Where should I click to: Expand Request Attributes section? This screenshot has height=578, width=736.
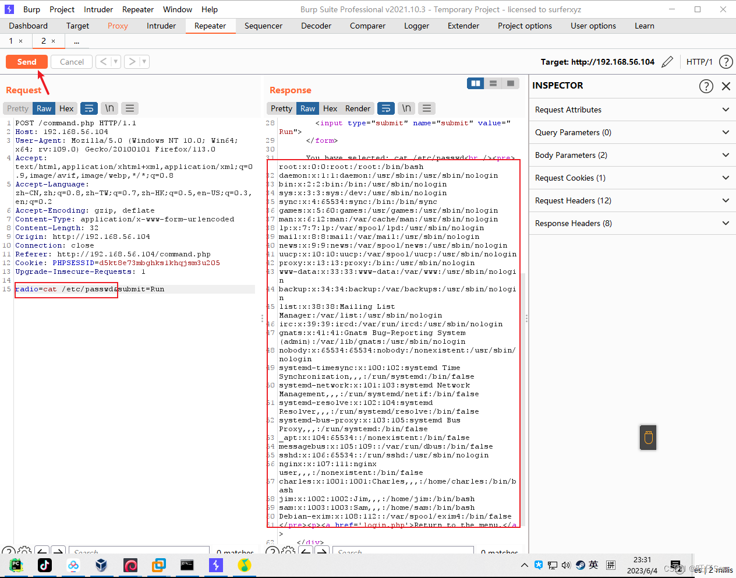[x=632, y=110]
